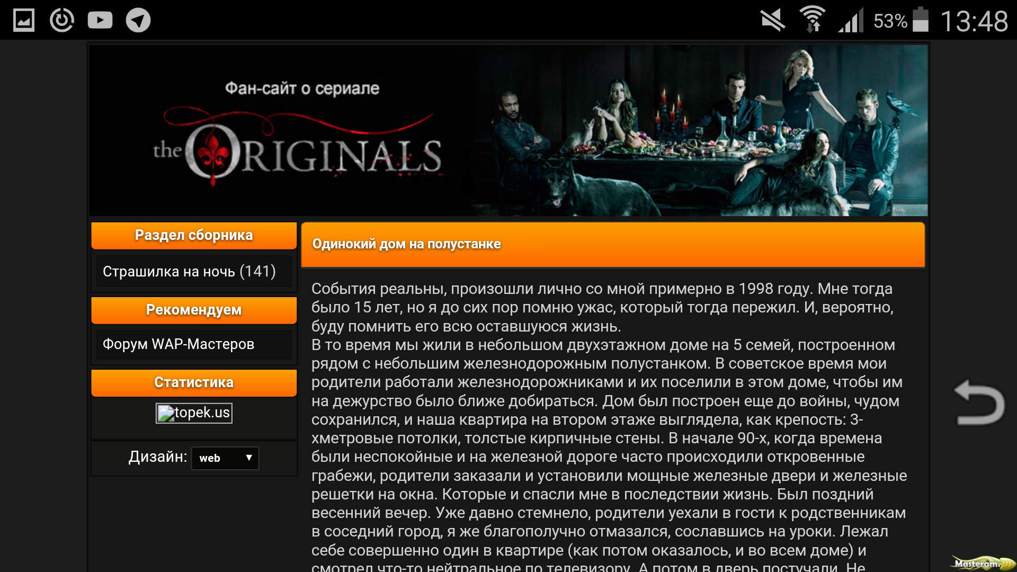Tap the back arrow navigation icon

pos(979,403)
